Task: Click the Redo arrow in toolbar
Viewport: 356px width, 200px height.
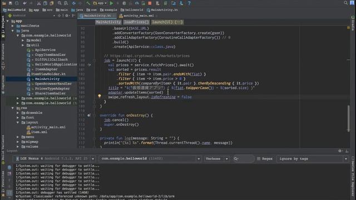Action: pos(31,3)
